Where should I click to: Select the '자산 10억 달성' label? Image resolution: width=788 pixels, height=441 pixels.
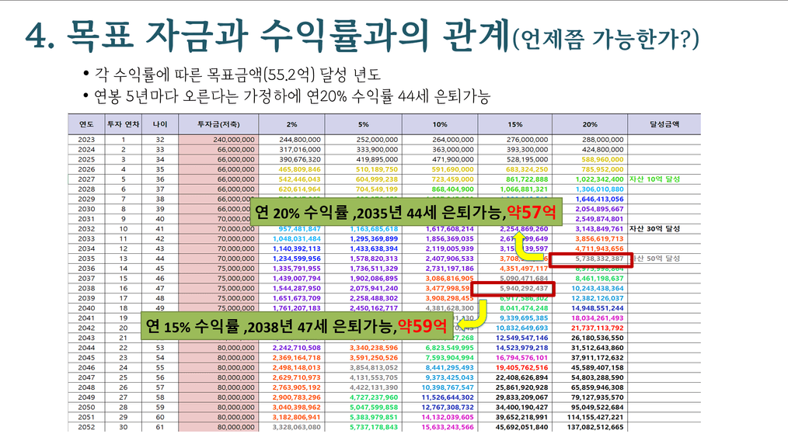tap(654, 179)
